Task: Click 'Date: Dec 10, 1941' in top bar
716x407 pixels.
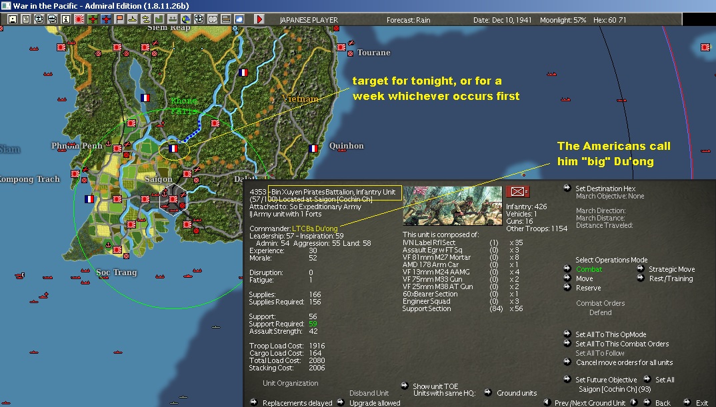Action: coord(502,20)
